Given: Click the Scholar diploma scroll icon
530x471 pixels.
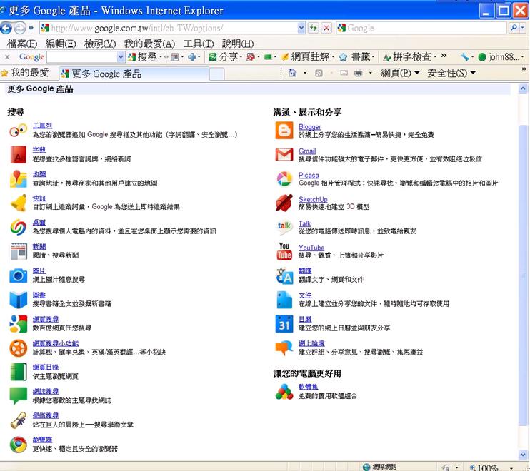Looking at the screenshot, I should click(x=19, y=420).
